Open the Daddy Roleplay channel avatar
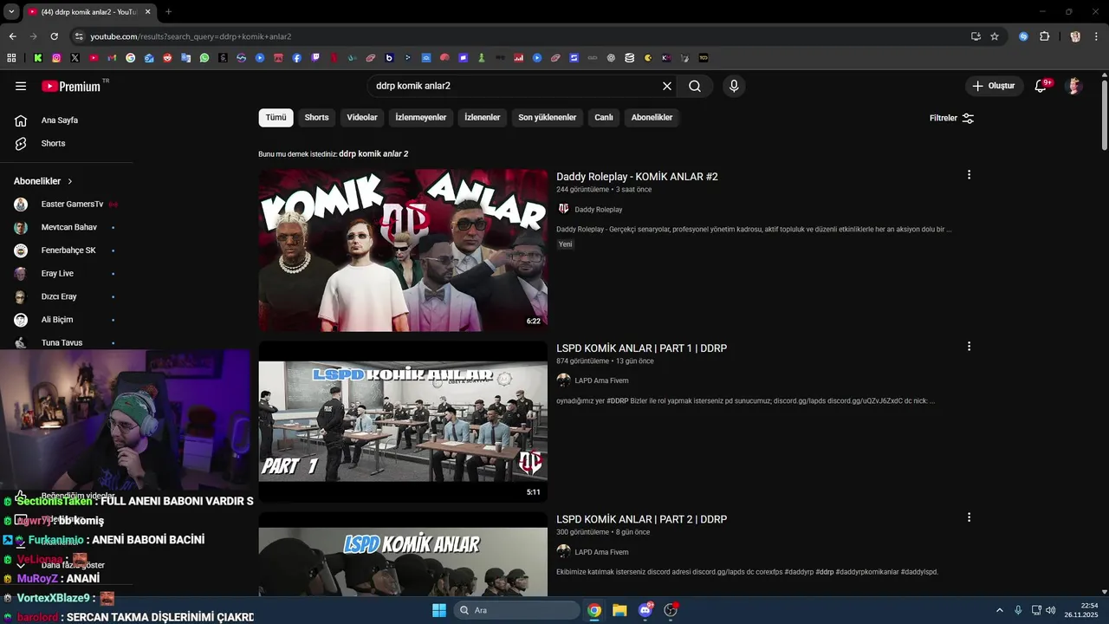The height and width of the screenshot is (624, 1109). click(x=563, y=209)
